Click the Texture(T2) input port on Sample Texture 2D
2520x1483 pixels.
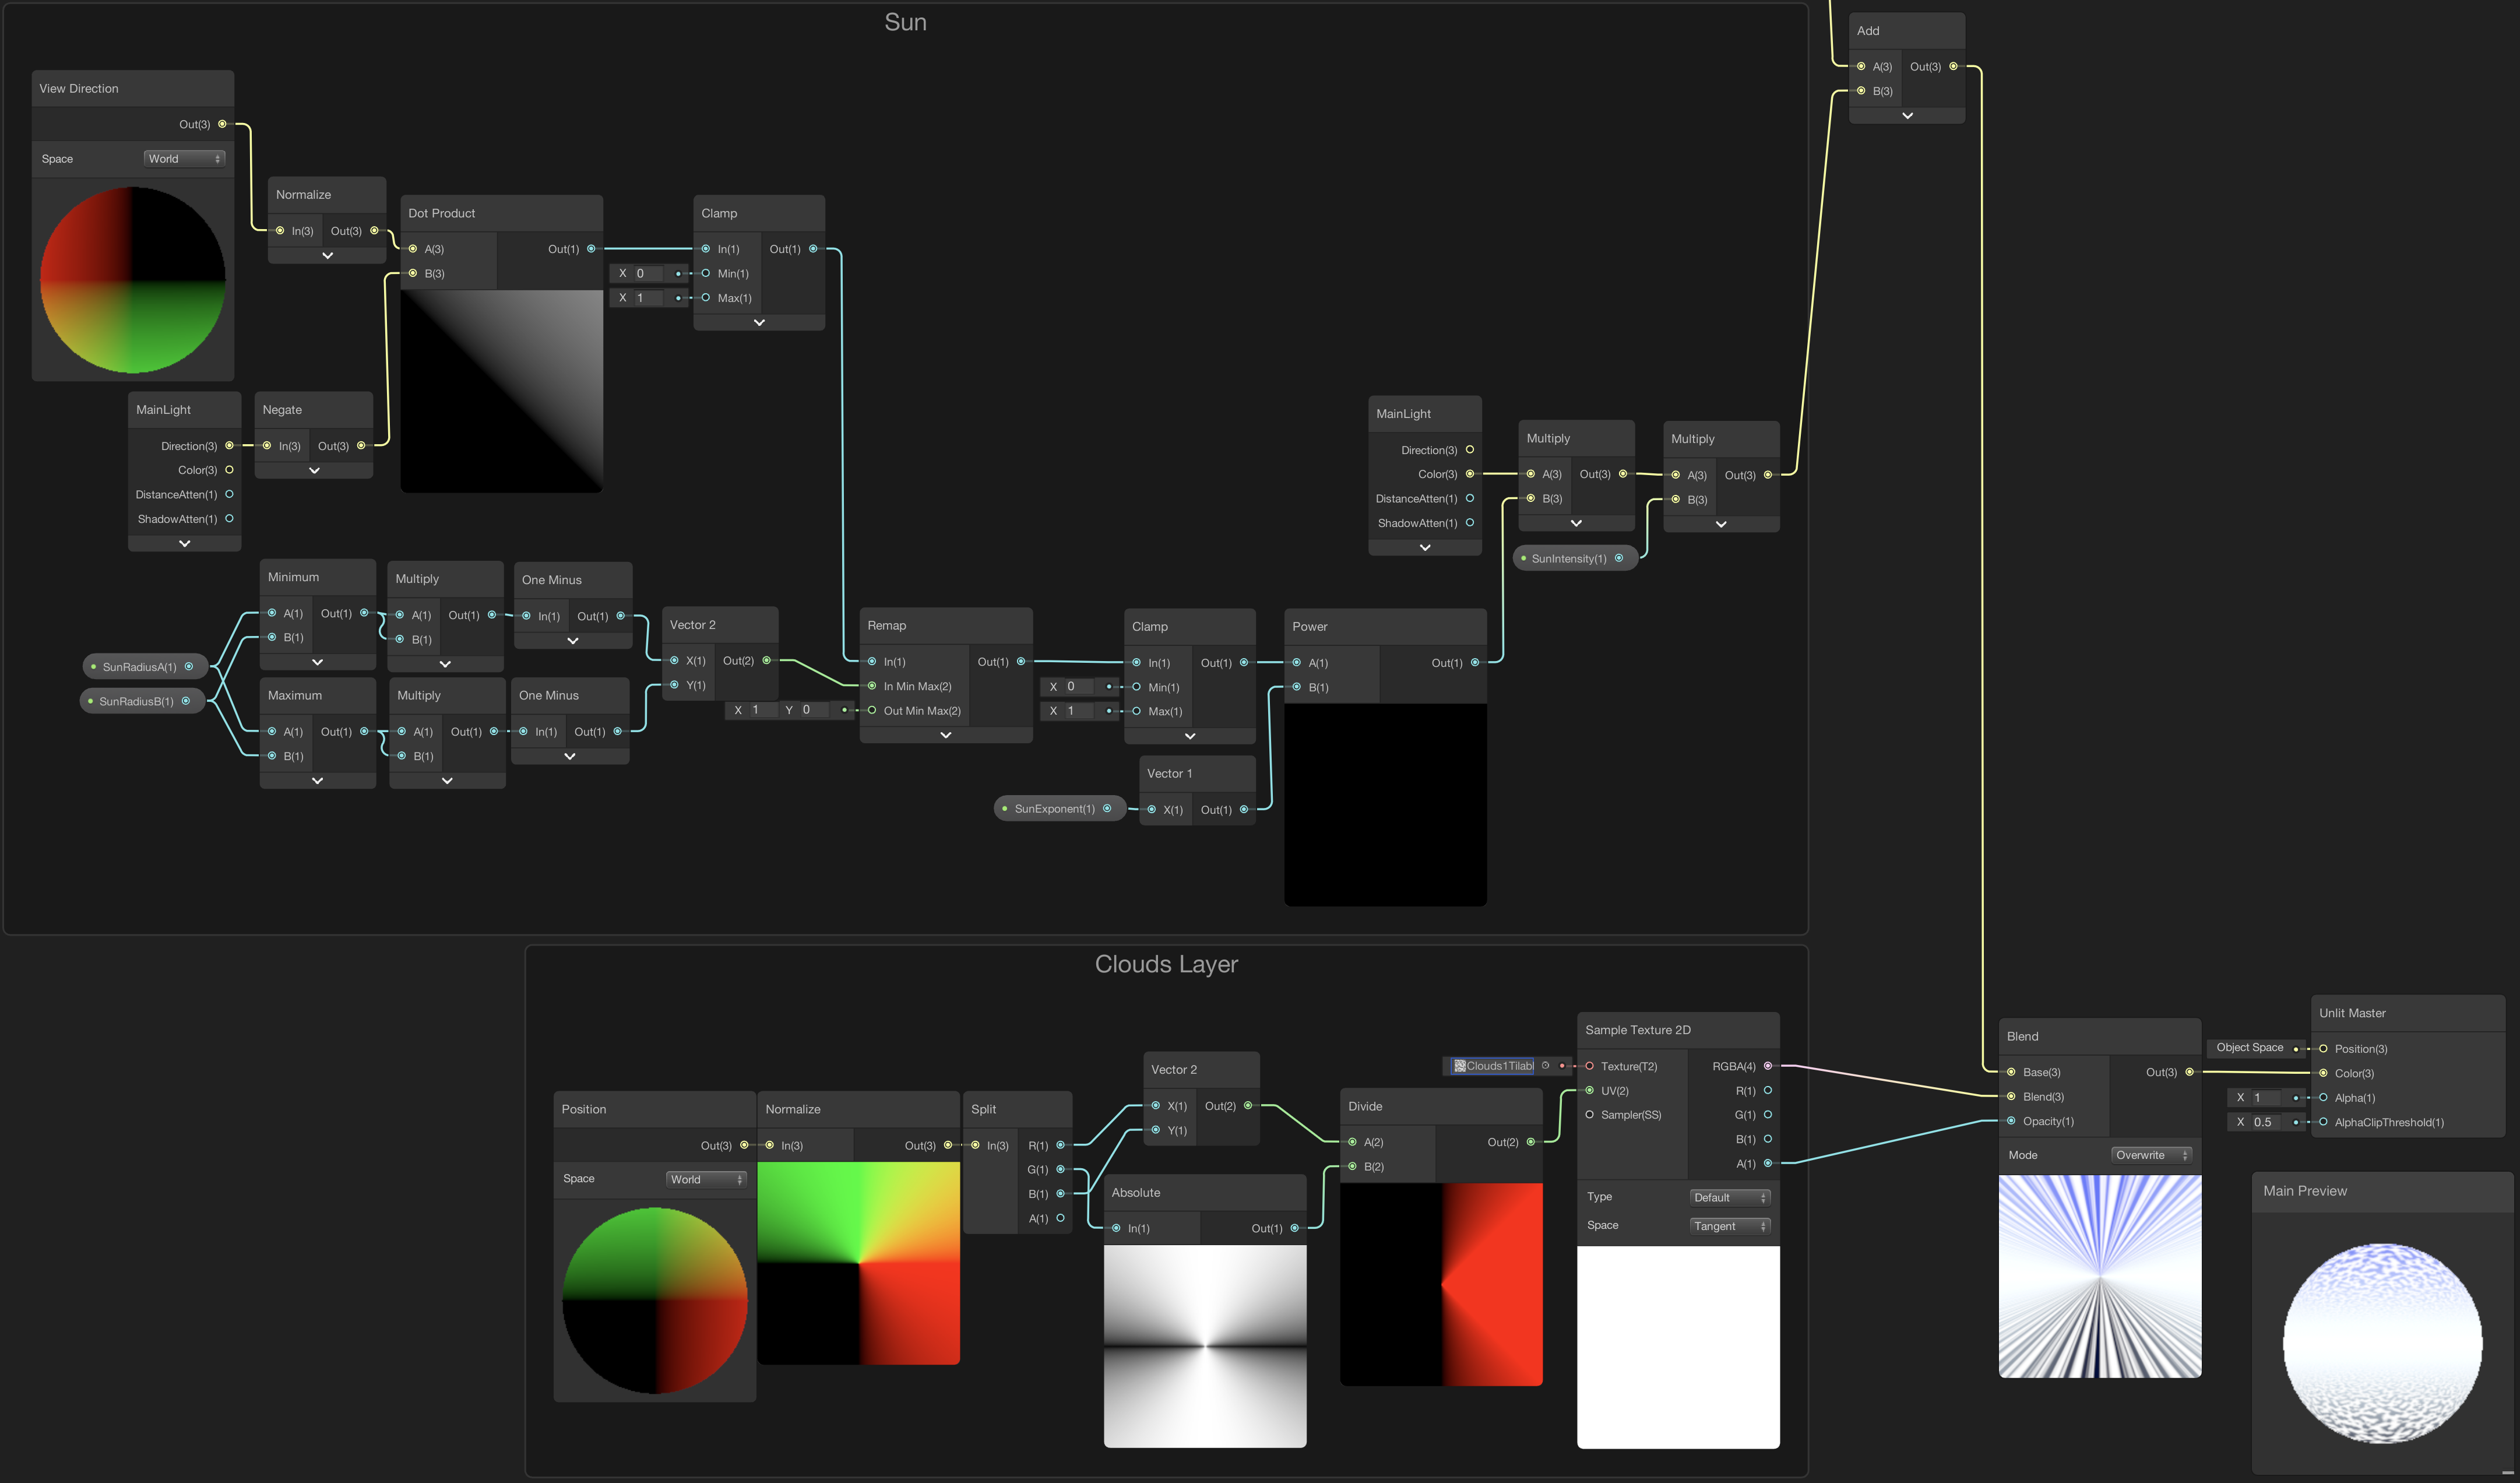pos(1589,1066)
